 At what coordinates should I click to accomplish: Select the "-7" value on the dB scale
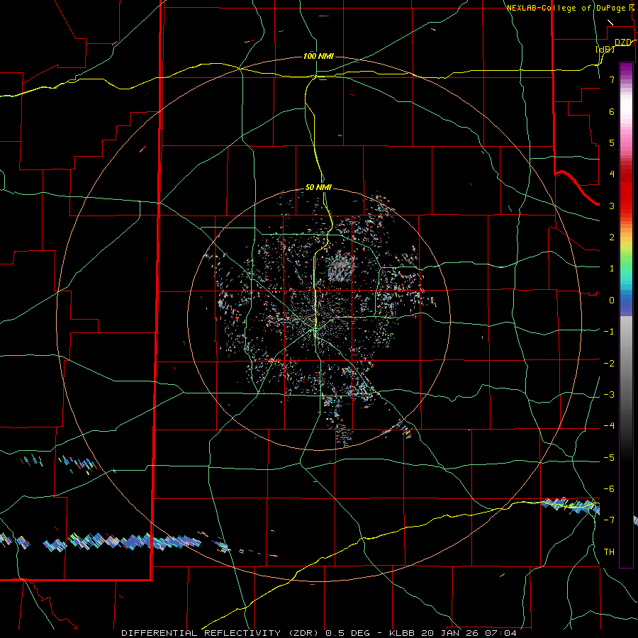coord(609,520)
